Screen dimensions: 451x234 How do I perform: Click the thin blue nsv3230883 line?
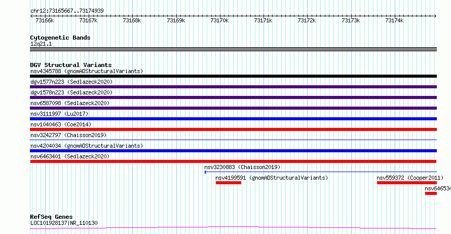tap(321, 172)
